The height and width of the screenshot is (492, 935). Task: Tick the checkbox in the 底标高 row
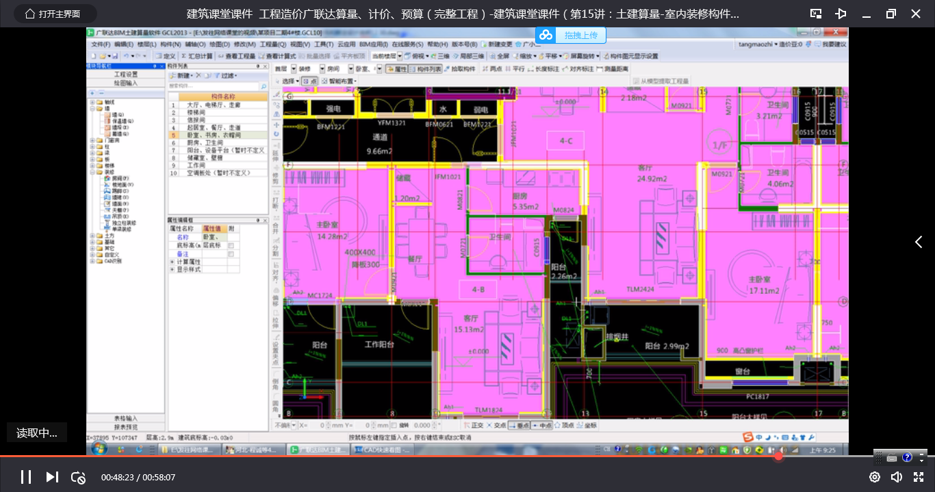click(231, 245)
